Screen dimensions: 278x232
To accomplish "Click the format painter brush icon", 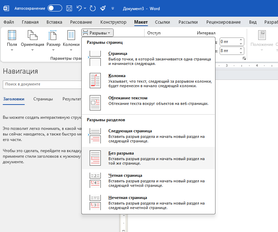I will 103,8.
